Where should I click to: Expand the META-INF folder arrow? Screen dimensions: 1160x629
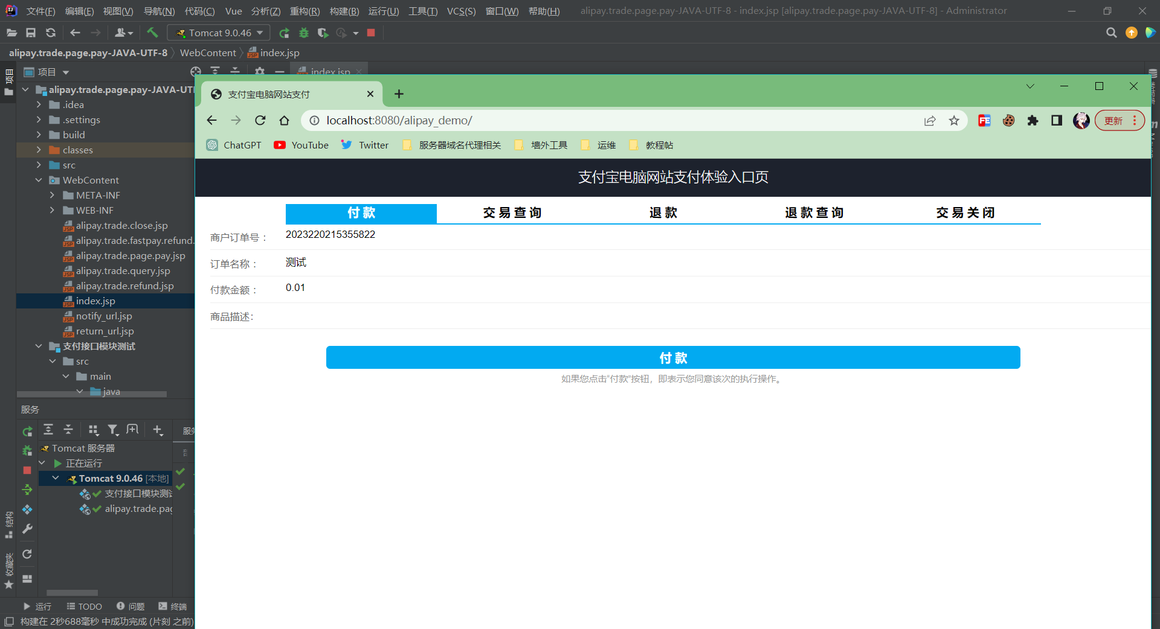pos(52,195)
